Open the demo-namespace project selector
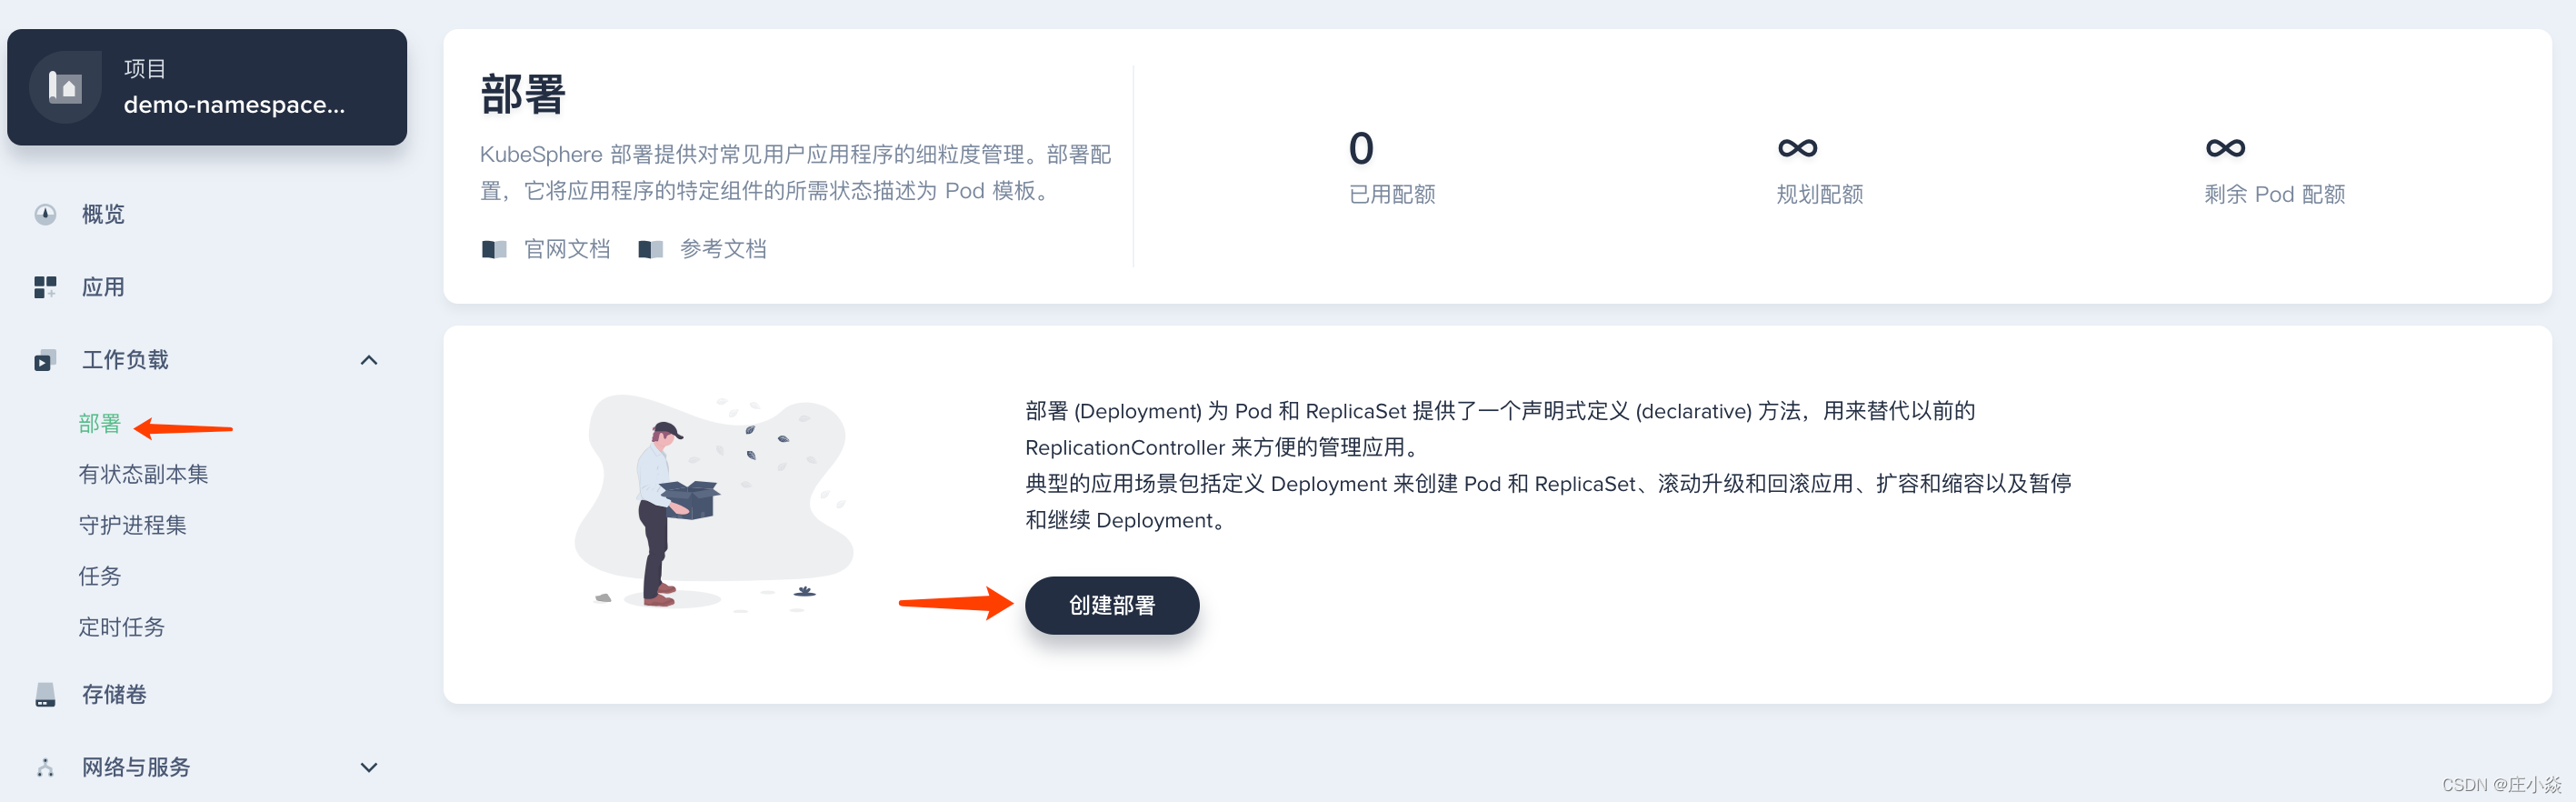This screenshot has height=802, width=2576. [207, 87]
